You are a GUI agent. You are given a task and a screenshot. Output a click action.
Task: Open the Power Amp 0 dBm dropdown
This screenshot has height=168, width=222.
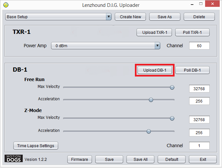(106, 46)
